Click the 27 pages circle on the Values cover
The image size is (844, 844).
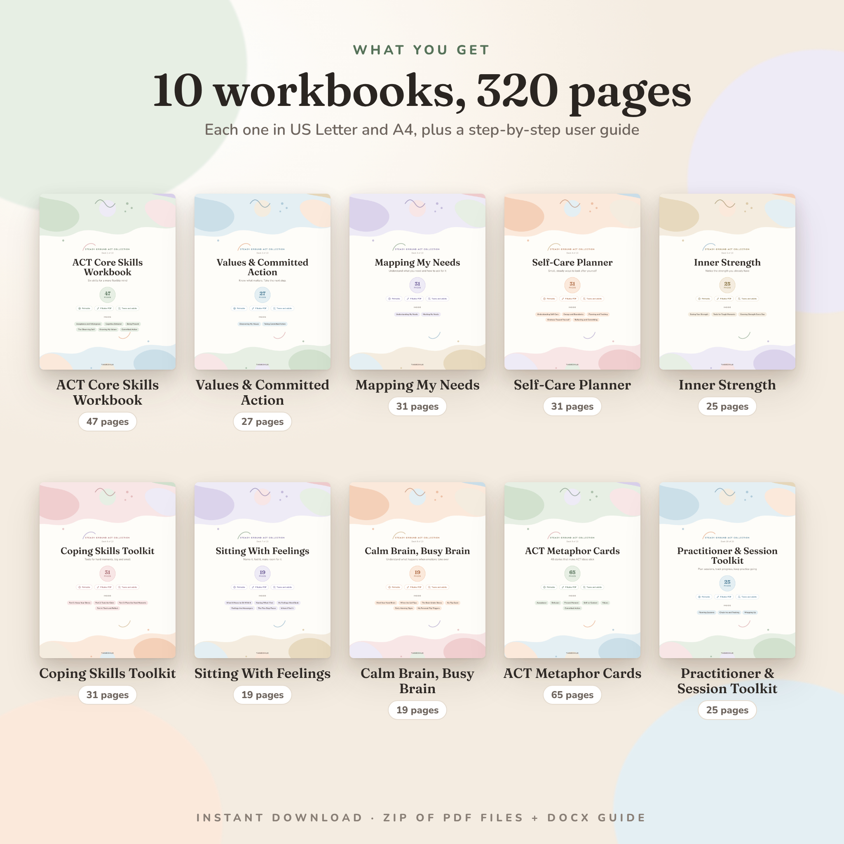(263, 294)
